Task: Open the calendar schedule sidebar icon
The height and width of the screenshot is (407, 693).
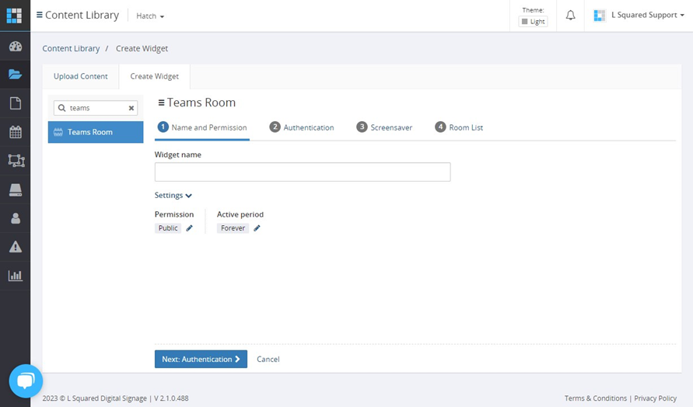Action: 16,132
